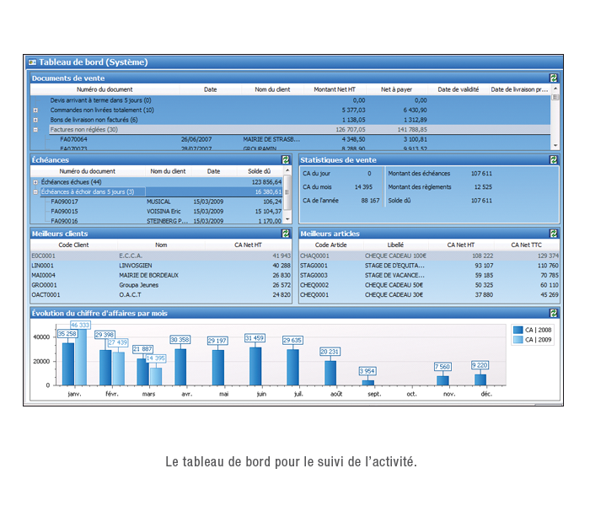Viewport: 590px width, 506px height.
Task: Expand the Échéances échues group
Action: tap(35, 182)
